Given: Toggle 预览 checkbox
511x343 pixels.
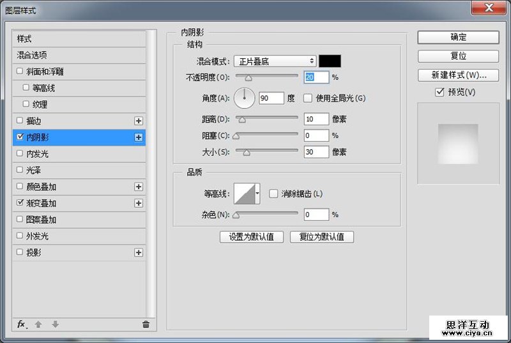Looking at the screenshot, I should click(x=439, y=92).
